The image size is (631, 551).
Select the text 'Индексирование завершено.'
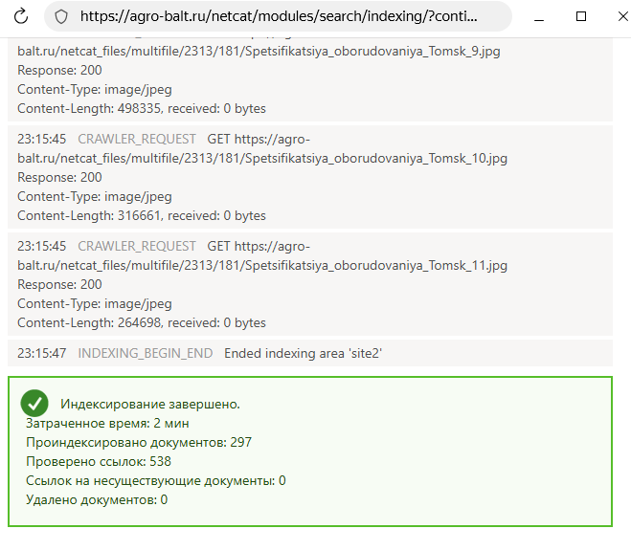[x=150, y=404]
